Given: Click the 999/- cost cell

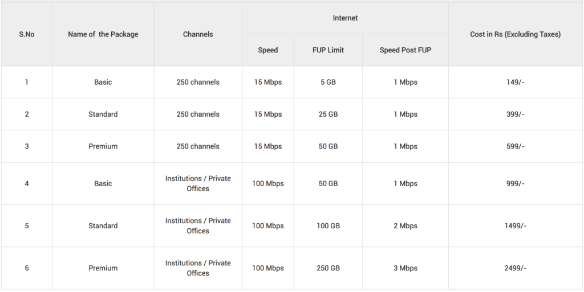Looking at the screenshot, I should [x=516, y=183].
